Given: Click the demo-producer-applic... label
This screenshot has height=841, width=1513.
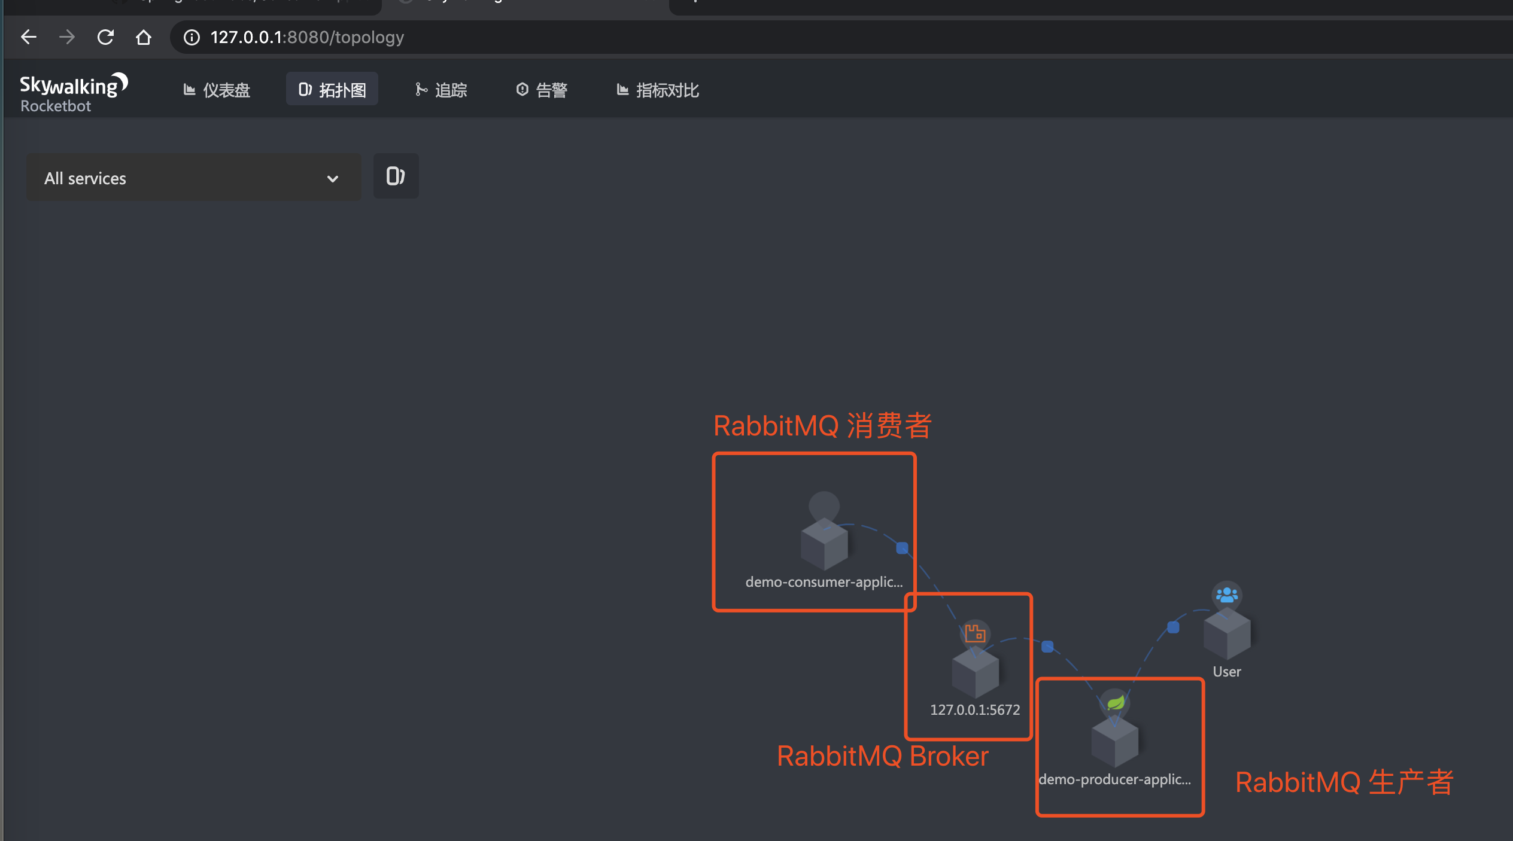Looking at the screenshot, I should coord(1115,779).
